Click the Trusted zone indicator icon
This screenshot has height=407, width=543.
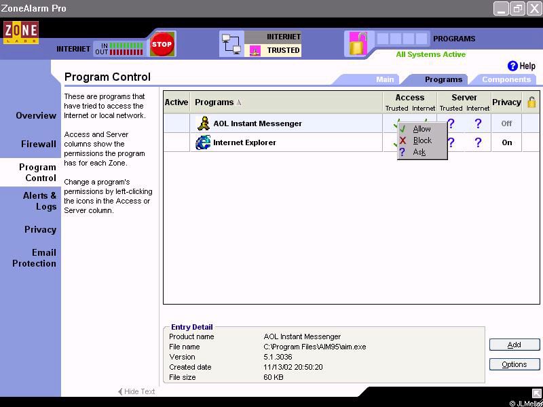click(255, 50)
